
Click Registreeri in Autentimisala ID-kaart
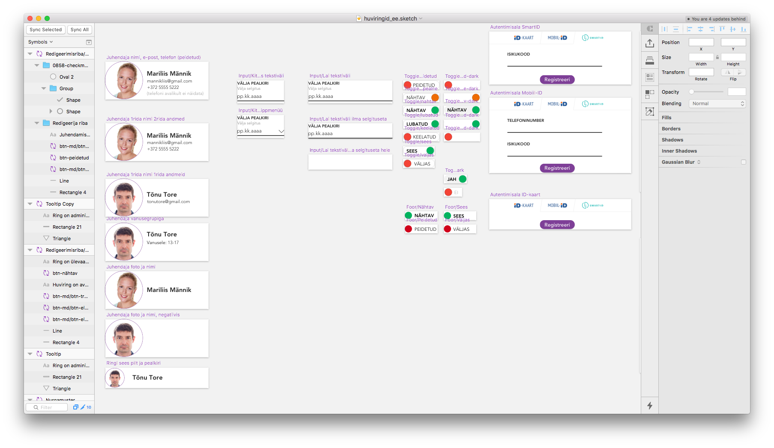[x=557, y=225]
